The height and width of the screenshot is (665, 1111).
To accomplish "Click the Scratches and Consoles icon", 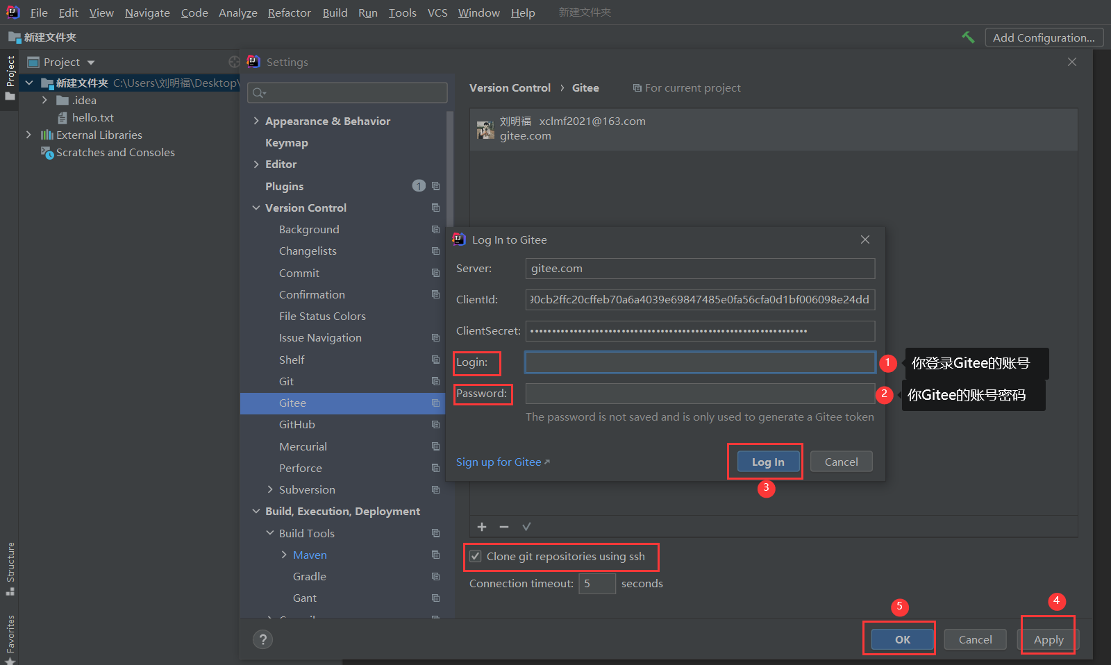I will [47, 153].
